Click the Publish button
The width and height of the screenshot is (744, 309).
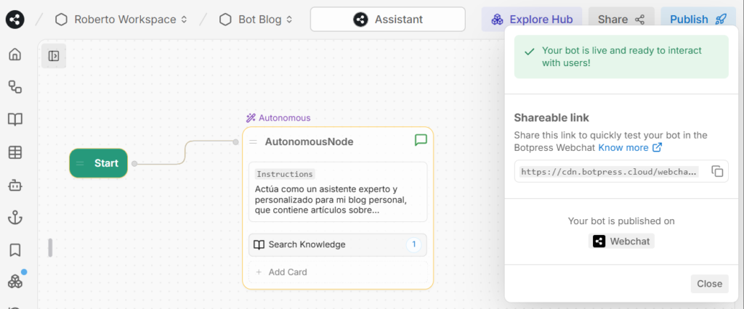[698, 20]
